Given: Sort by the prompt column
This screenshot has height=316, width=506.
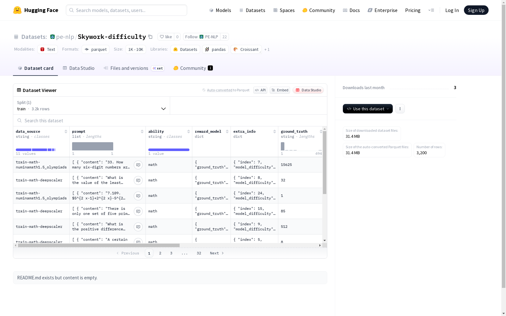Looking at the screenshot, I should tap(142, 131).
